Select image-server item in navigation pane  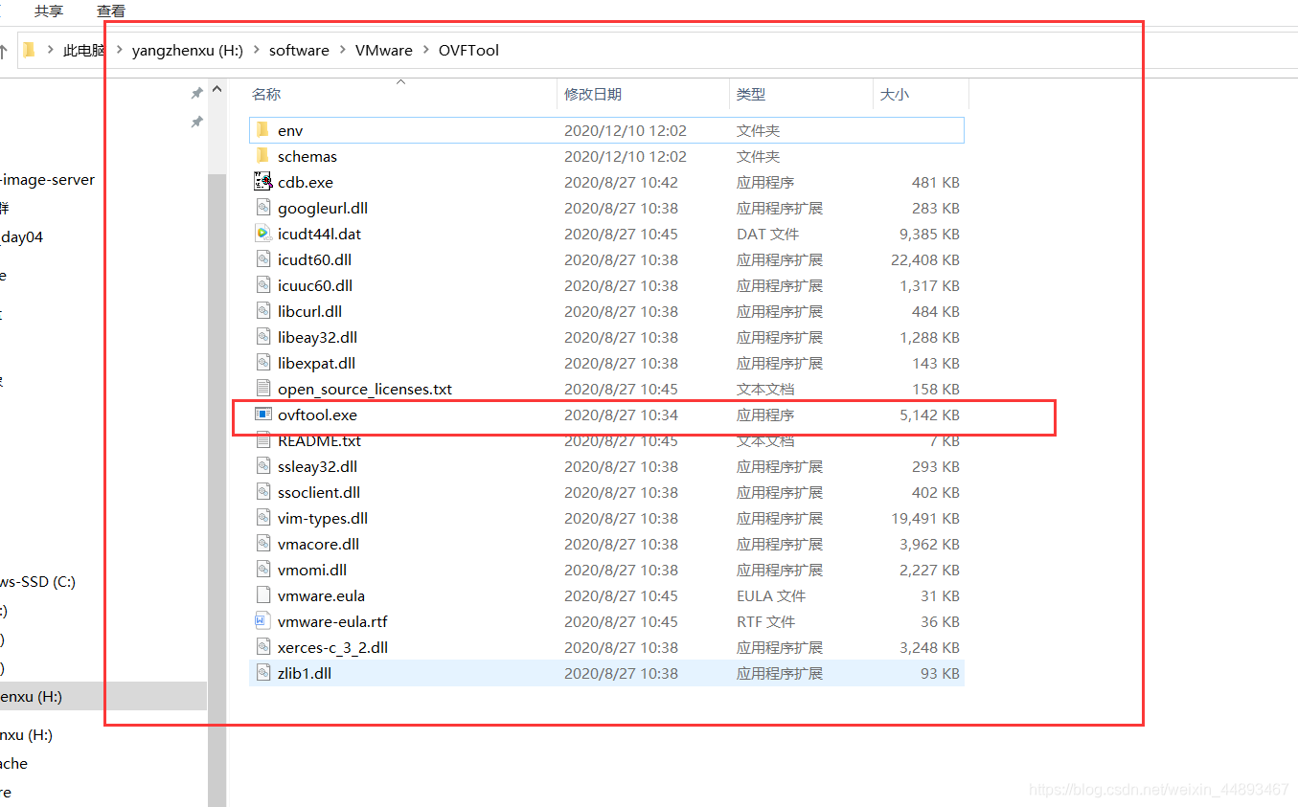(47, 179)
